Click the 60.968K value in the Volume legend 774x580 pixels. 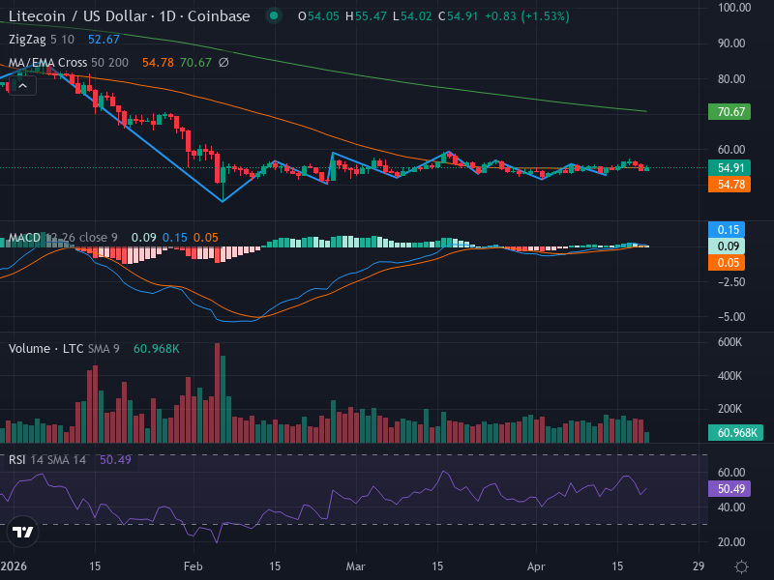(x=157, y=349)
